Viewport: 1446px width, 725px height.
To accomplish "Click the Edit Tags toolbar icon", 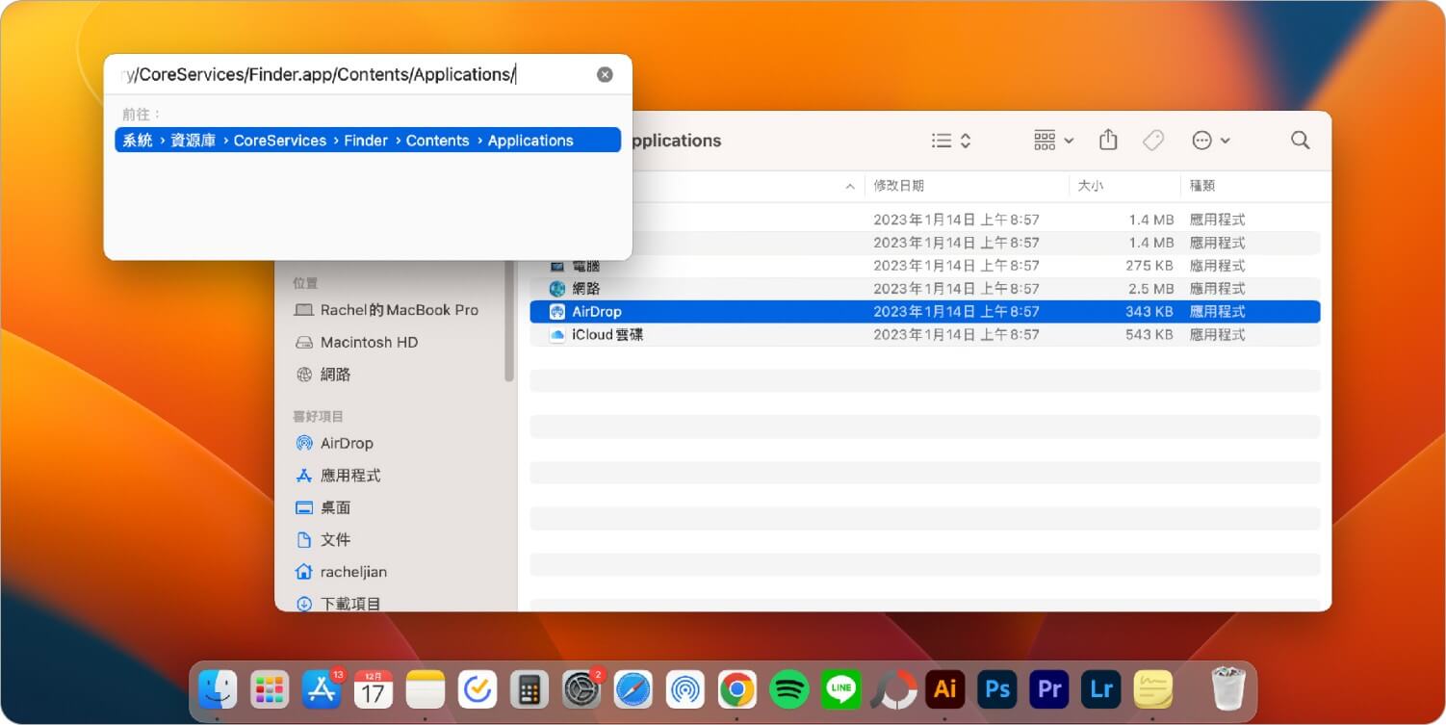I will click(x=1153, y=141).
